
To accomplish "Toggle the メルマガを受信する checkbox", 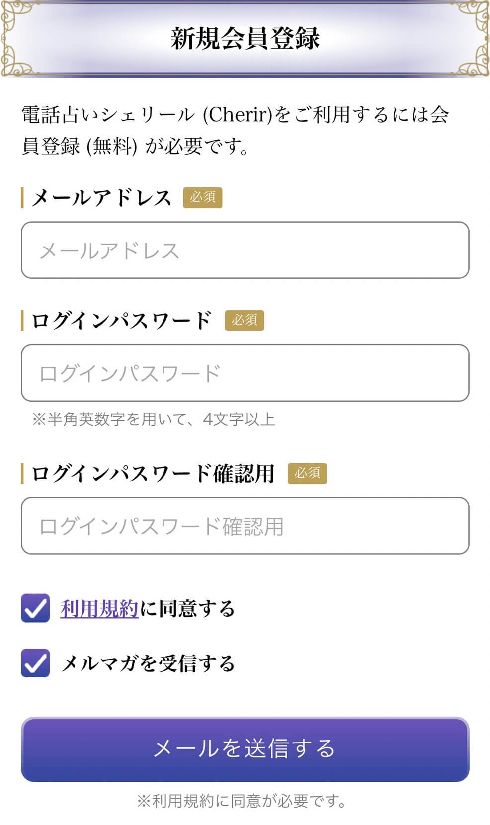I will point(35,663).
